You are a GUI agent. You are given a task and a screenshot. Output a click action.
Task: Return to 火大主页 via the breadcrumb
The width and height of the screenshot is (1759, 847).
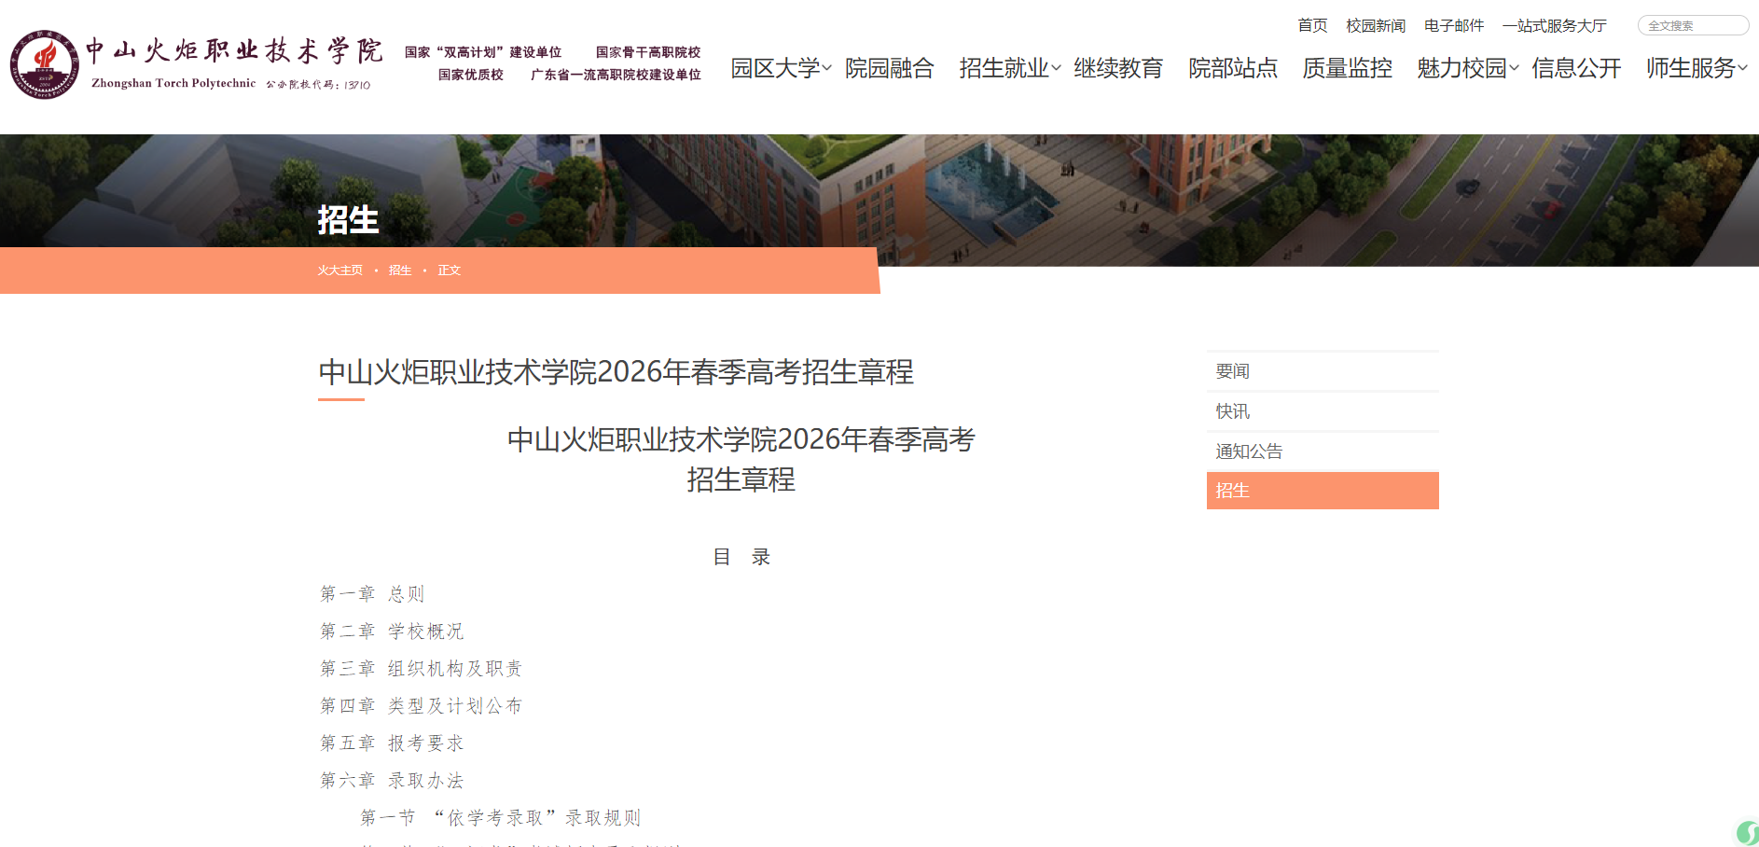pyautogui.click(x=339, y=271)
